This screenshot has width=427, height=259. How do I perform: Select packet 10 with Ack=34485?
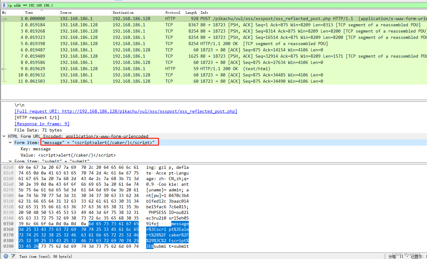coord(214,75)
